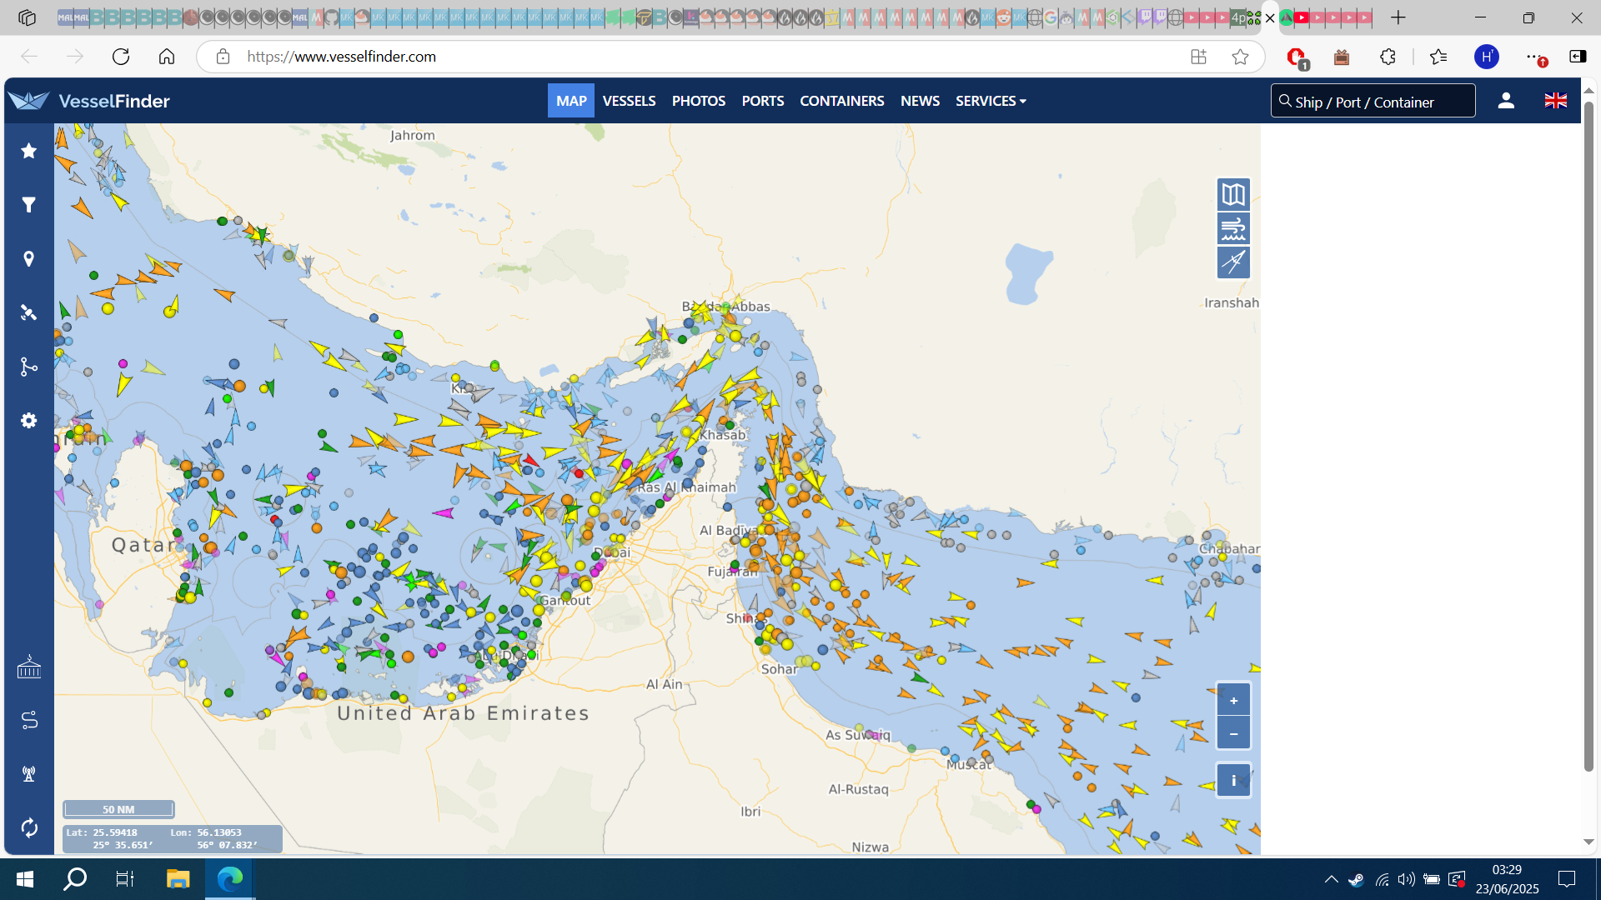Open File Explorer from the taskbar

178,879
